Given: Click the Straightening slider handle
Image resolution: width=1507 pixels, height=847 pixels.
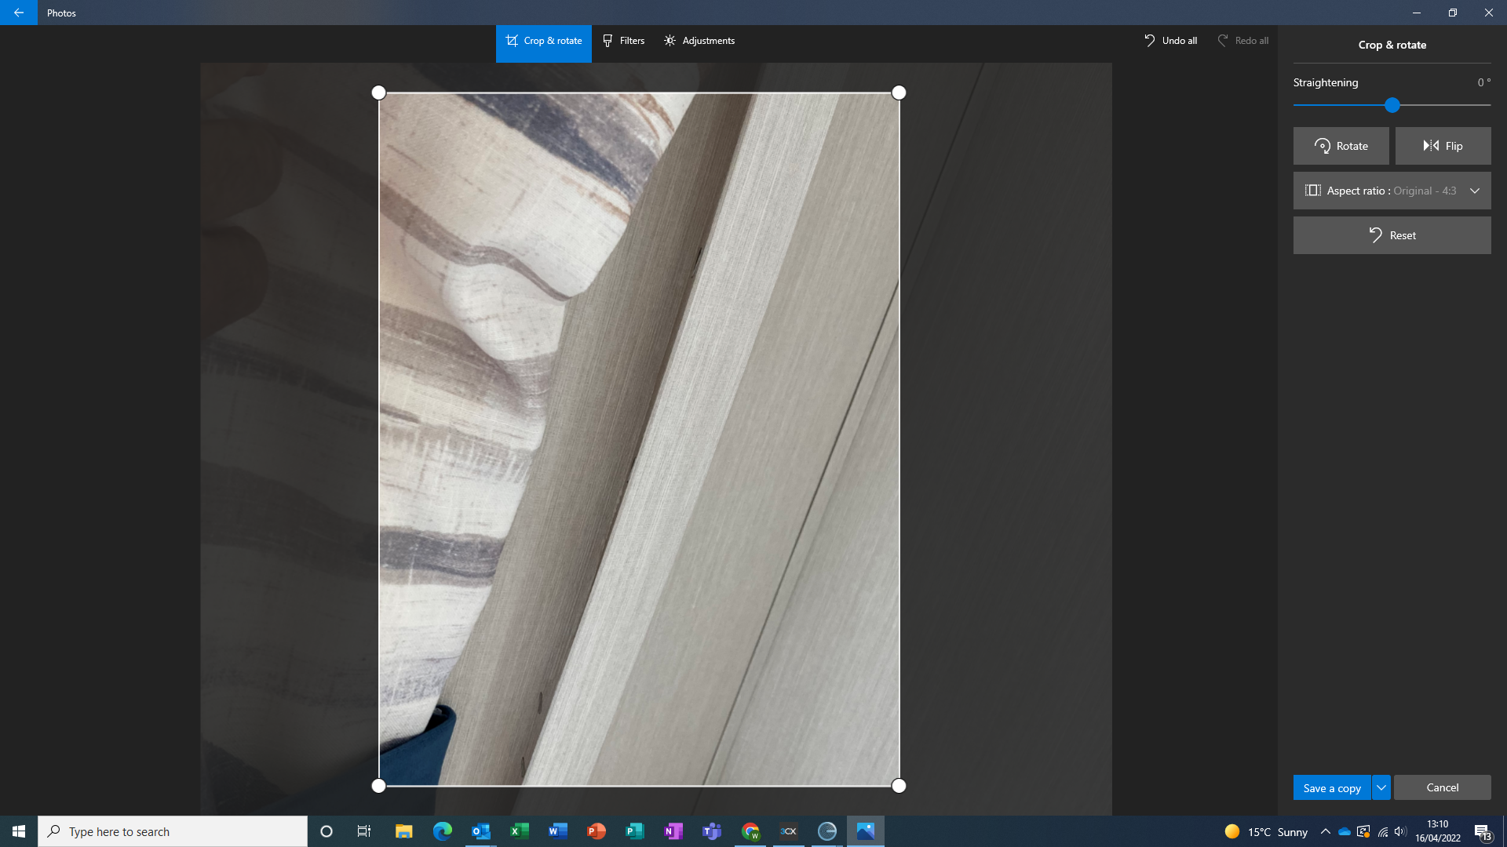Looking at the screenshot, I should [1392, 105].
